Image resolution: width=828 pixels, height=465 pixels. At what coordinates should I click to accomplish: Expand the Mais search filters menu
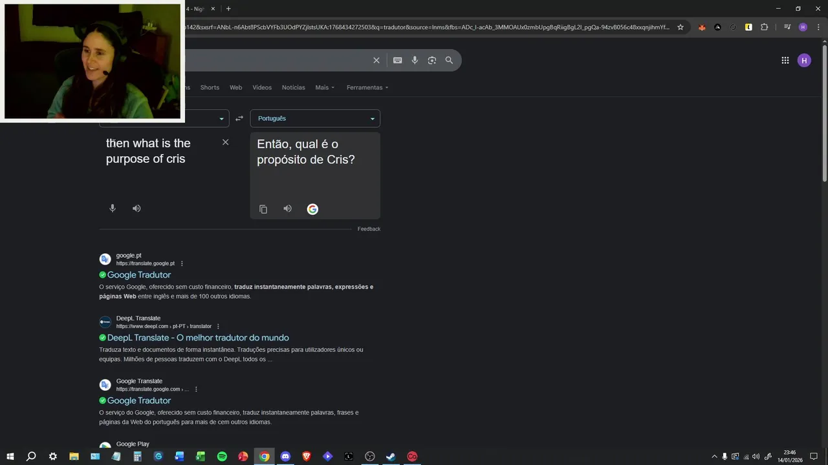(325, 87)
